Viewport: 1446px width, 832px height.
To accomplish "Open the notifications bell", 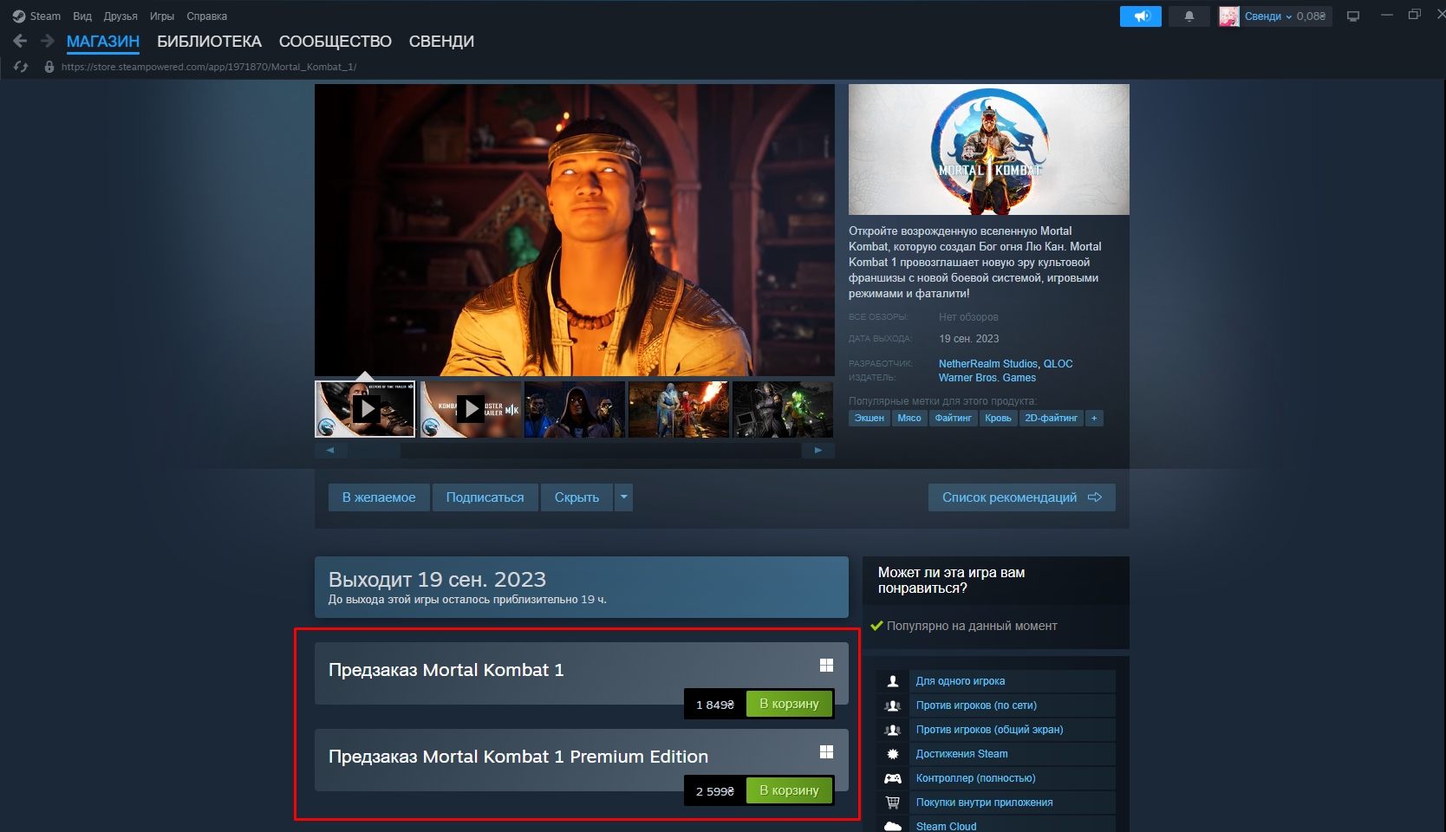I will (x=1189, y=16).
